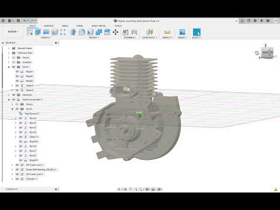Select the Hole tool
Viewport: 280px width, 210px height.
pos(54,32)
